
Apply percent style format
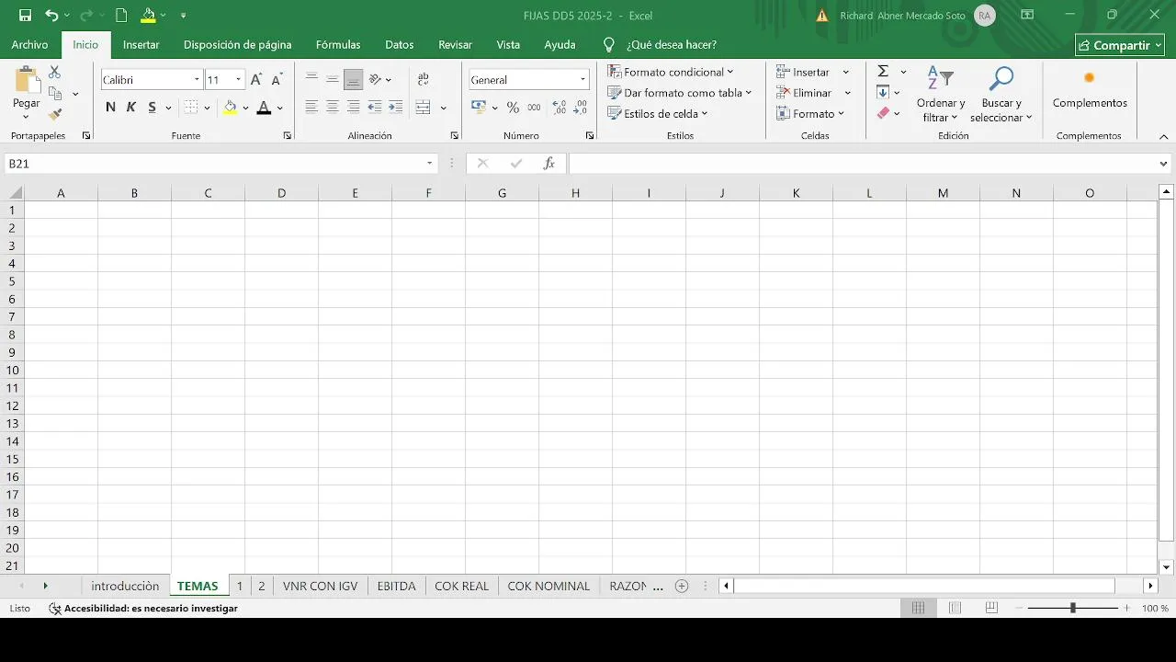(x=513, y=108)
